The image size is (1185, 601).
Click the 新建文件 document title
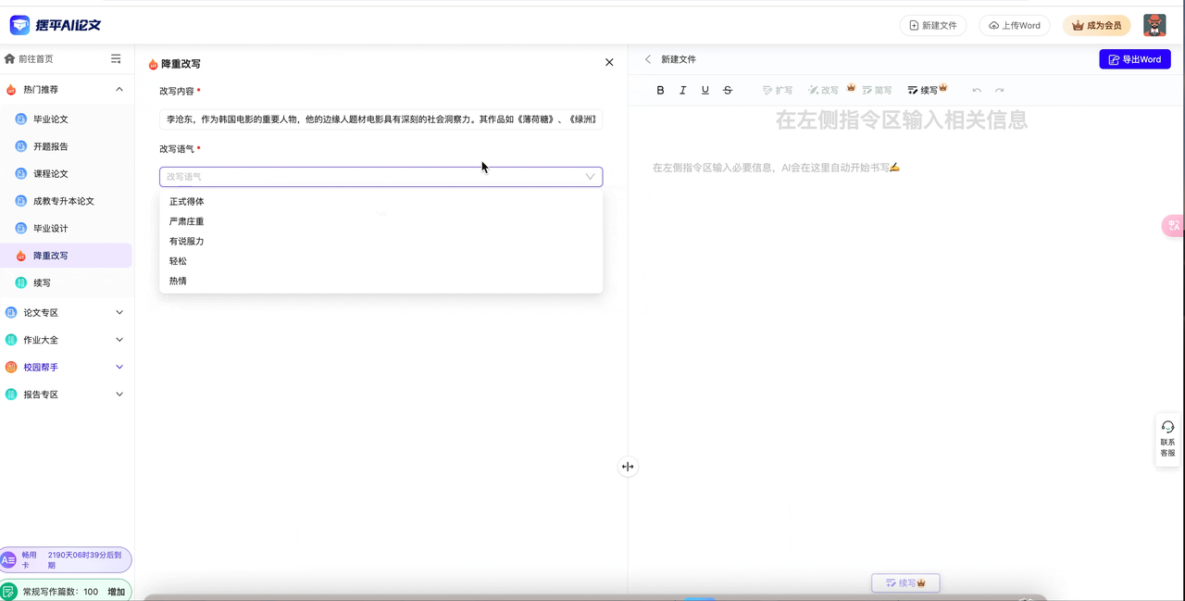tap(679, 59)
